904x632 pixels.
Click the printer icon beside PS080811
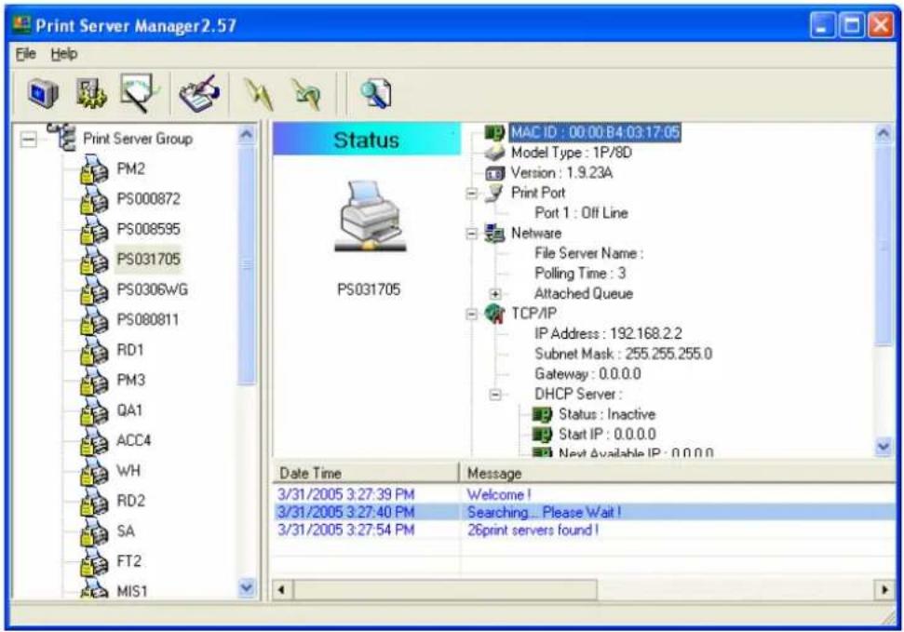(94, 319)
